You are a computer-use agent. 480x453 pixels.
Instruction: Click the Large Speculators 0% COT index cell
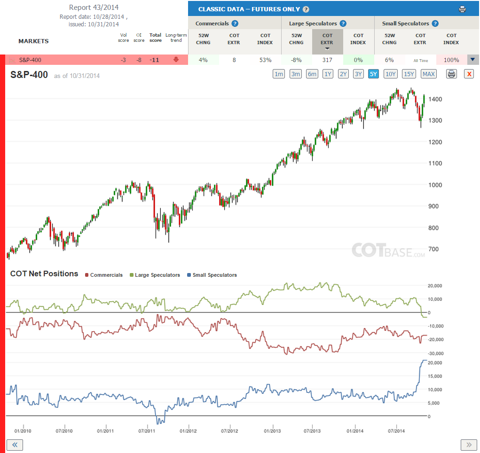point(358,60)
